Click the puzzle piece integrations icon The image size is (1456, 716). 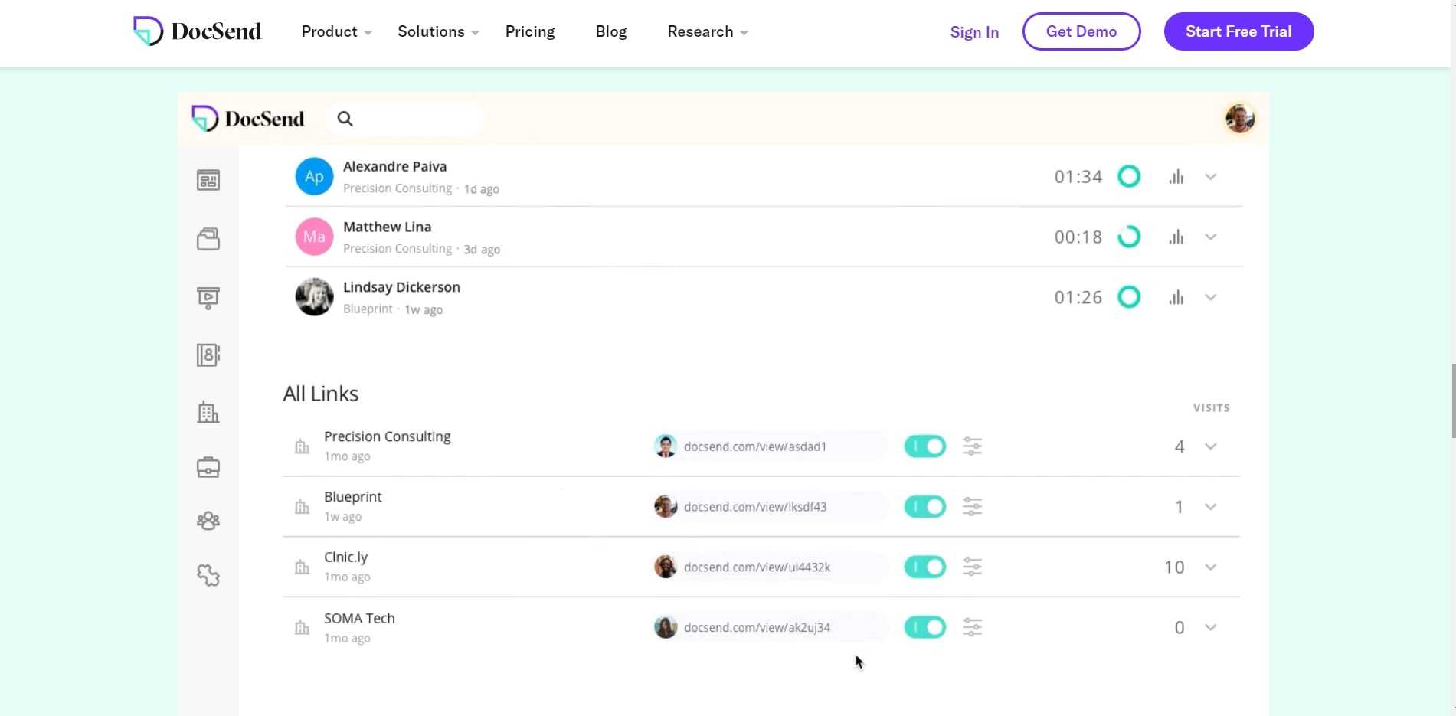pyautogui.click(x=208, y=575)
